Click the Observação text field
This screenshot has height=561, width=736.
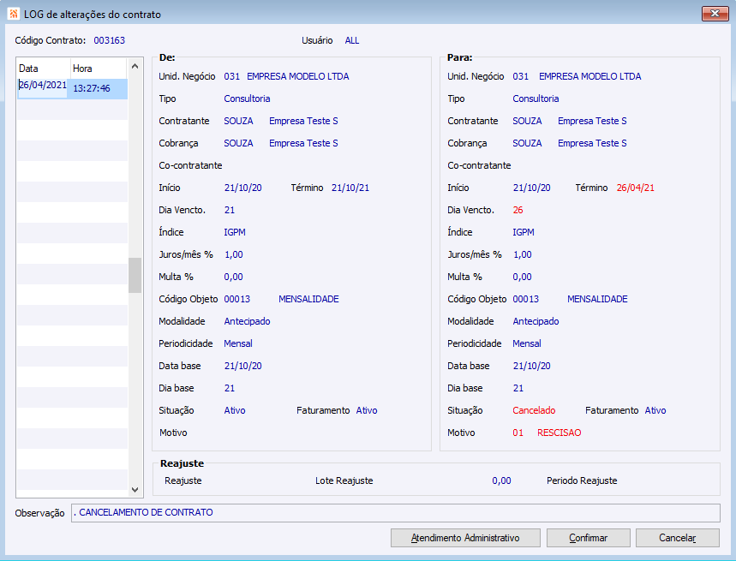396,513
